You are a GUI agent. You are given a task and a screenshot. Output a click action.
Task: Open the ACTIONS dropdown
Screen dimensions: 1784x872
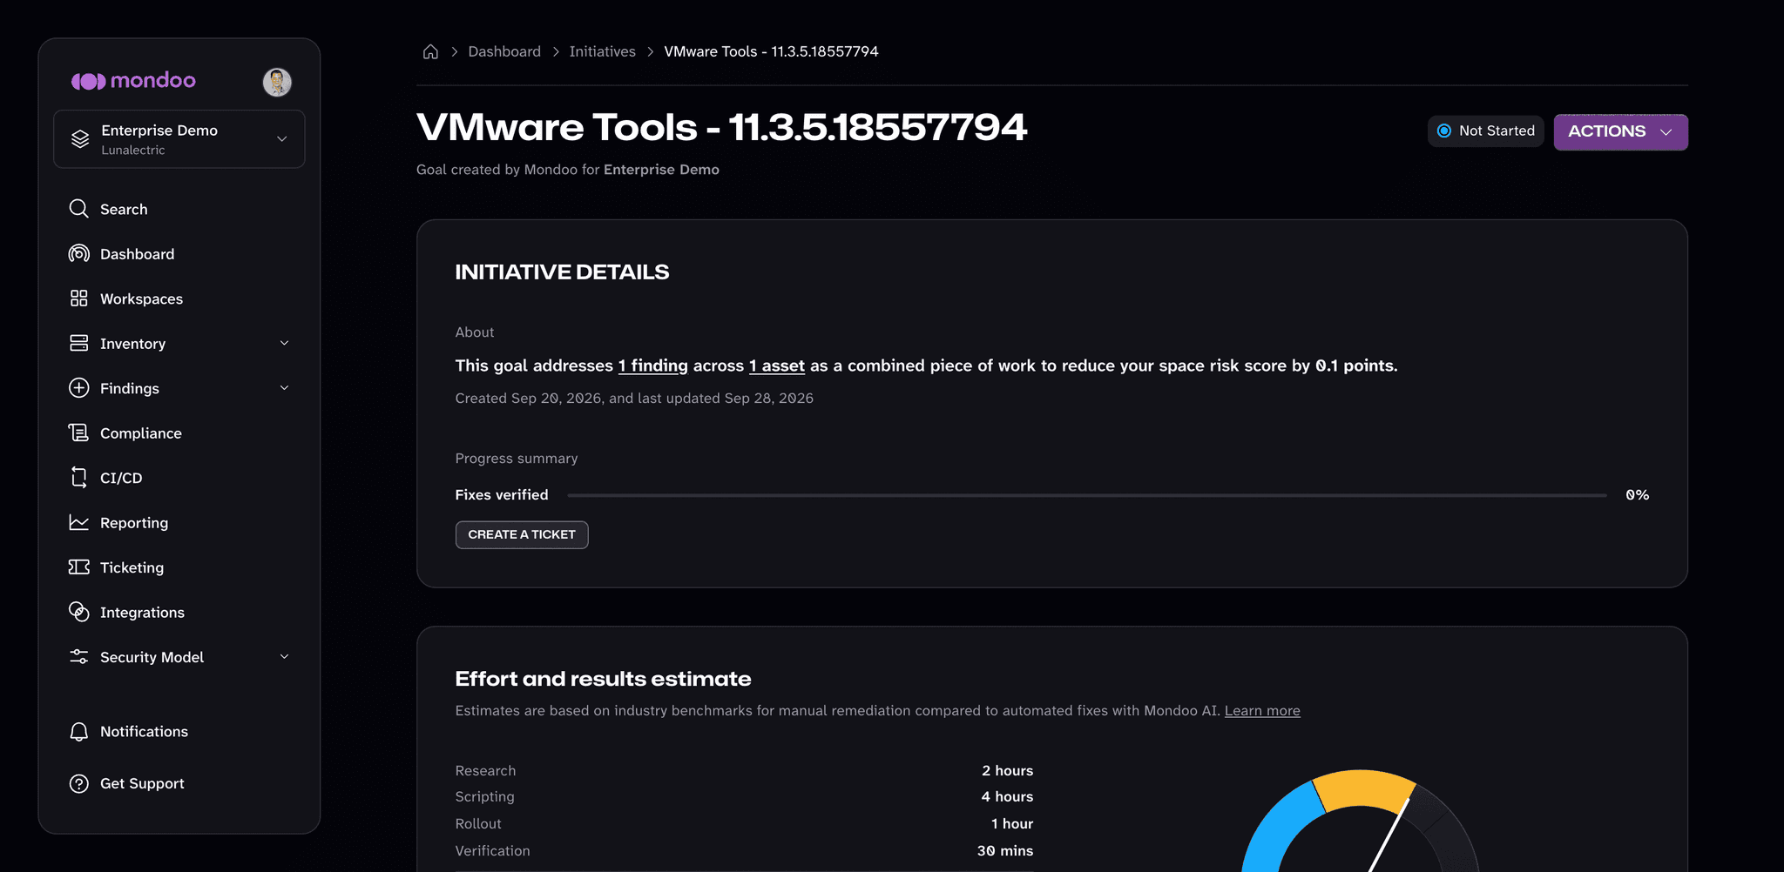click(x=1620, y=131)
